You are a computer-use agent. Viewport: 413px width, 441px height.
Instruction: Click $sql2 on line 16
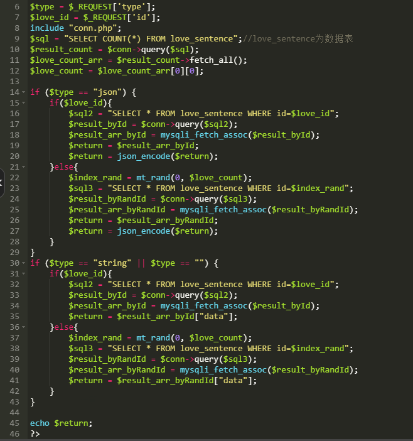[80, 114]
